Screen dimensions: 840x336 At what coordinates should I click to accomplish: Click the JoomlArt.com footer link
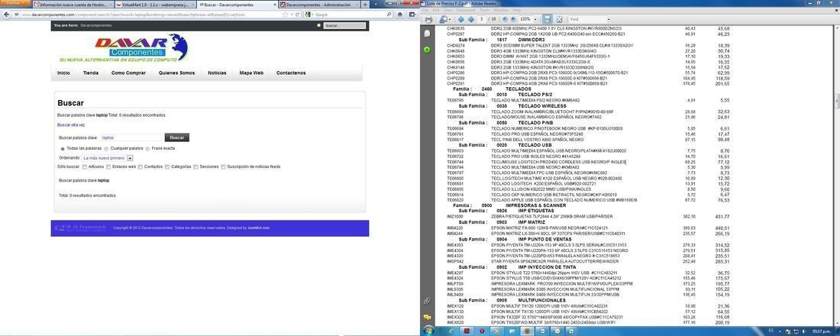(x=258, y=228)
